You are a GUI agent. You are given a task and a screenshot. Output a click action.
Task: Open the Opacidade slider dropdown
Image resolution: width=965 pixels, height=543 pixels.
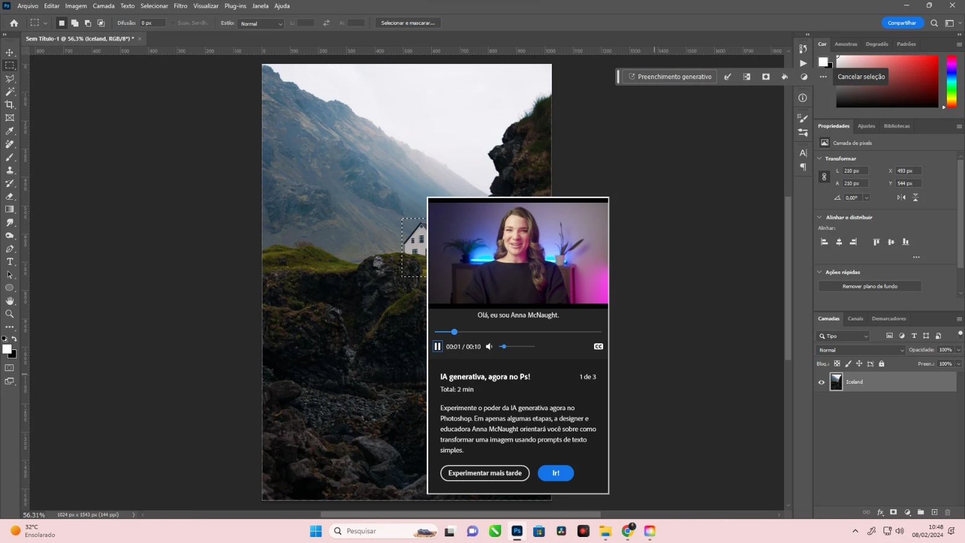(x=958, y=350)
